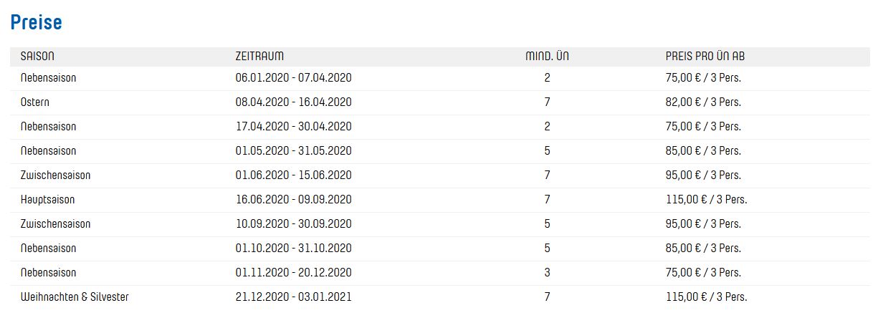This screenshot has width=878, height=318.
Task: Click date range 21.12.2020 - 03.01.2021
Action: (x=293, y=297)
